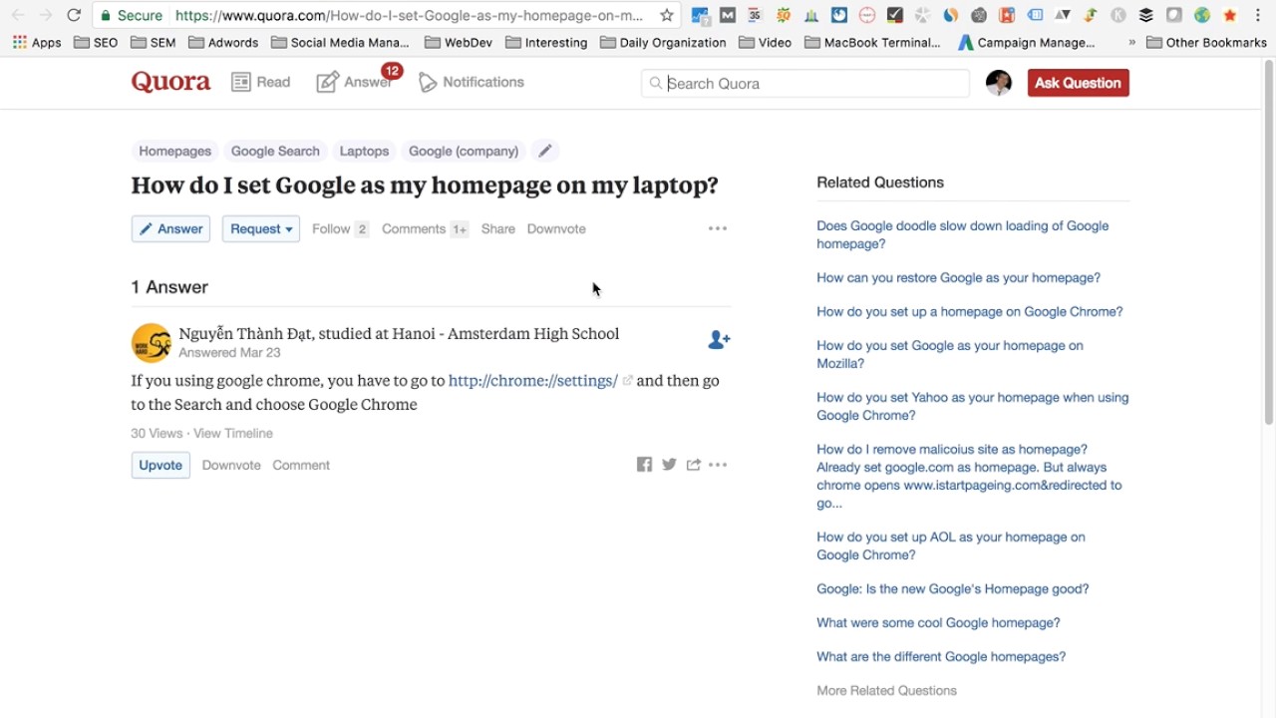Screen dimensions: 1276x718
Task: Share the answer on Twitter
Action: pos(669,465)
